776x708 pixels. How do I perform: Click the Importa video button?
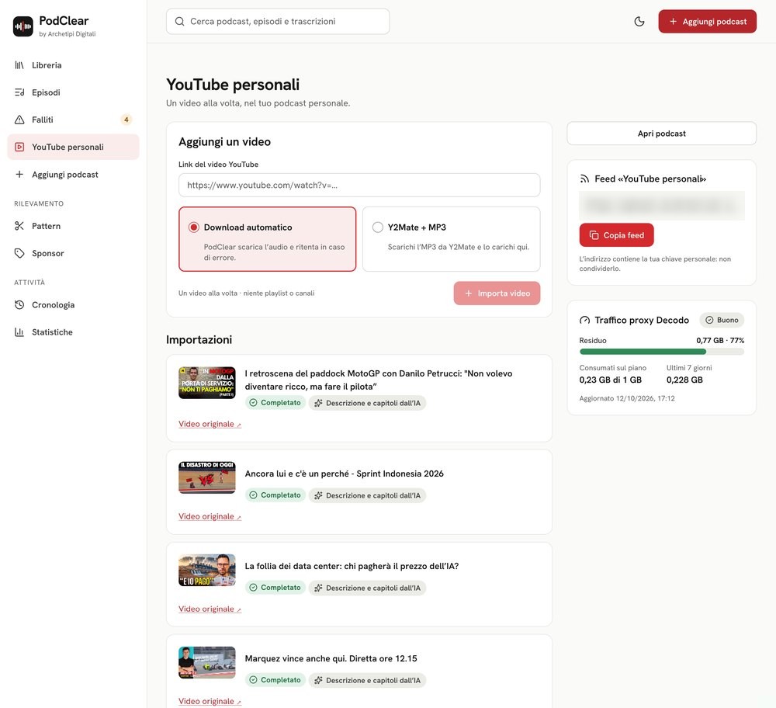click(497, 293)
